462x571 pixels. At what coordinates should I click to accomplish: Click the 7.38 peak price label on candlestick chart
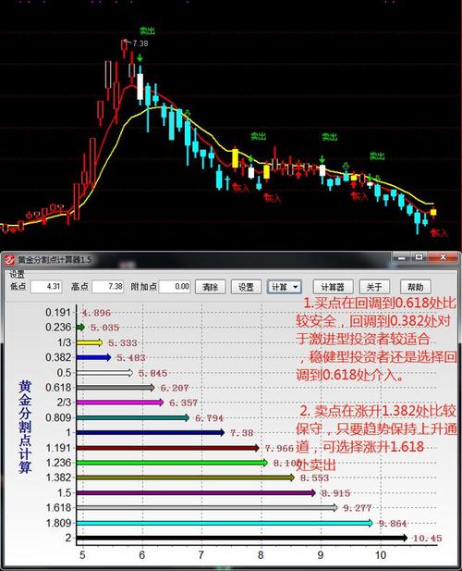point(140,43)
